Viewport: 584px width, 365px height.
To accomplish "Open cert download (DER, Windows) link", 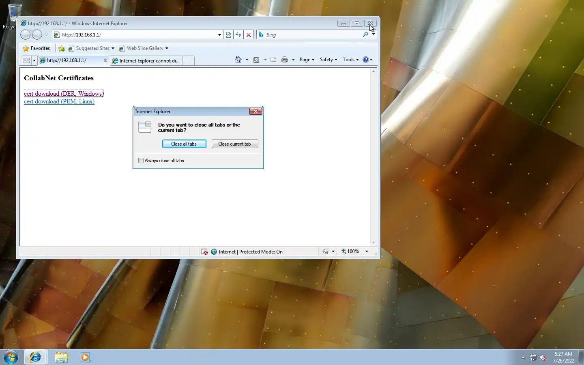I will pos(64,94).
